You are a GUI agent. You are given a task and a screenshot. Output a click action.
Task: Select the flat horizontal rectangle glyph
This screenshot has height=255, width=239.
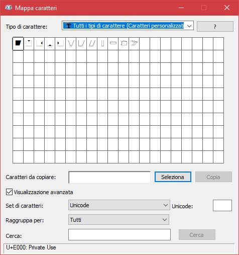[x=113, y=43]
